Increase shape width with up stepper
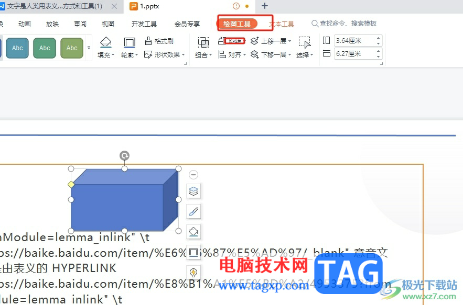Image resolution: width=463 pixels, height=305 pixels. (x=378, y=51)
